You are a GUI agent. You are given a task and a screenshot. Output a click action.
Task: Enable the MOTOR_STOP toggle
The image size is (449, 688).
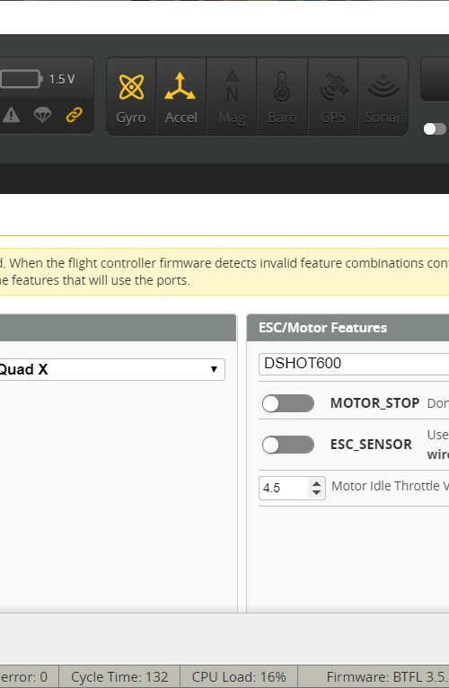(x=288, y=403)
